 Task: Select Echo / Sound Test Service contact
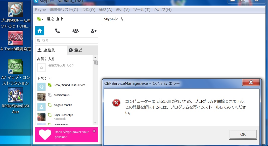click(69, 85)
